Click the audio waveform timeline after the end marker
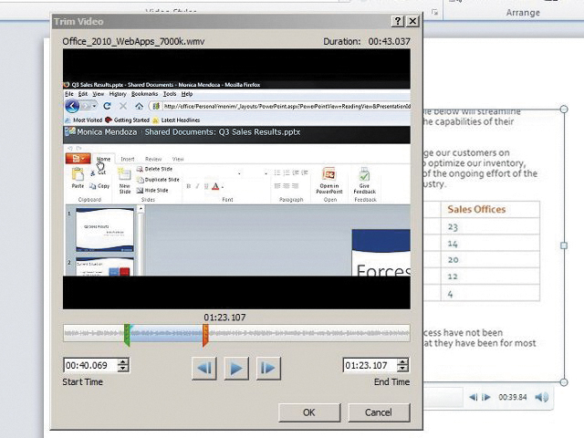The width and height of the screenshot is (584, 438). click(x=309, y=333)
